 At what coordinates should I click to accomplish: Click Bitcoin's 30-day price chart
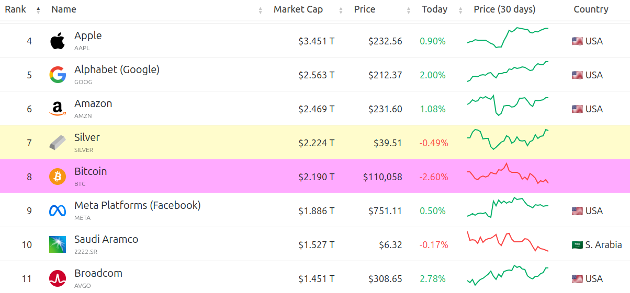pyautogui.click(x=508, y=175)
